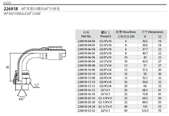Click the DN value 50
The image size is (169, 116).
[126, 111]
